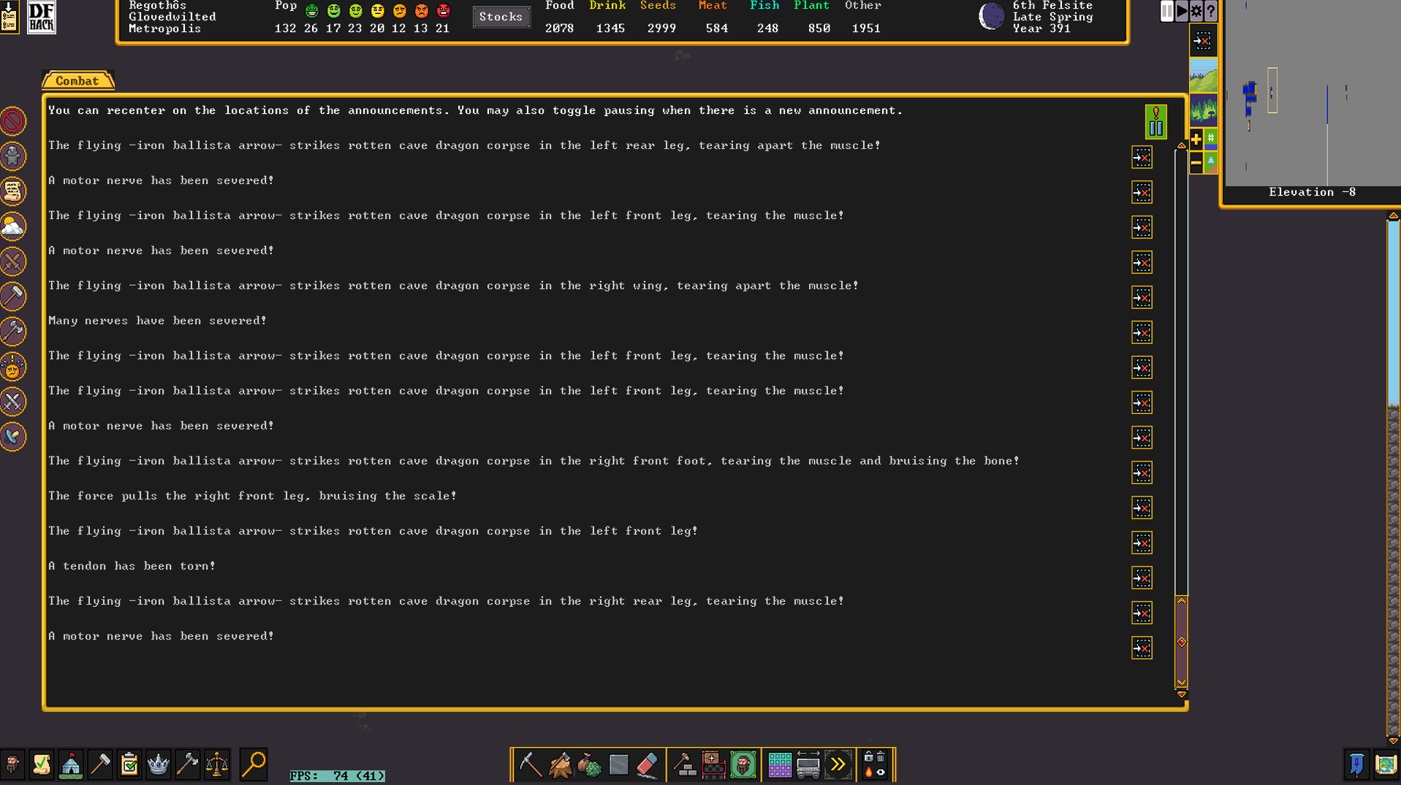Resume the game with play button
Viewport: 1401px width, 785px height.
point(1181,11)
